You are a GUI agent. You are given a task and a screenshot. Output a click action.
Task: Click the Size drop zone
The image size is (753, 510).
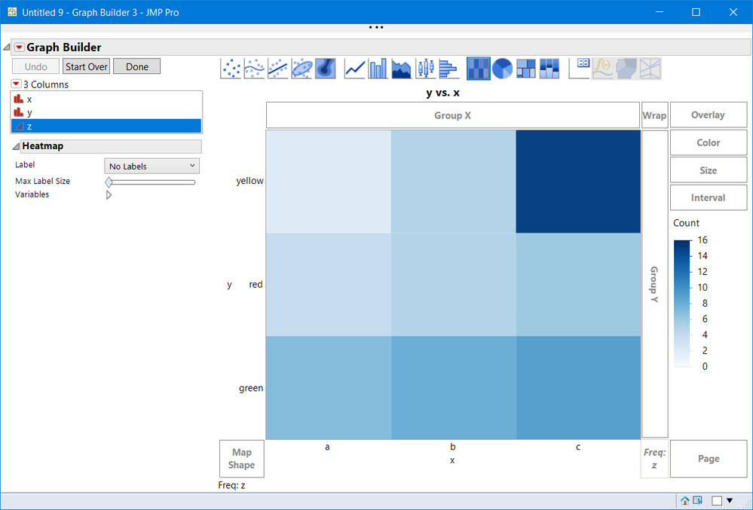click(709, 170)
